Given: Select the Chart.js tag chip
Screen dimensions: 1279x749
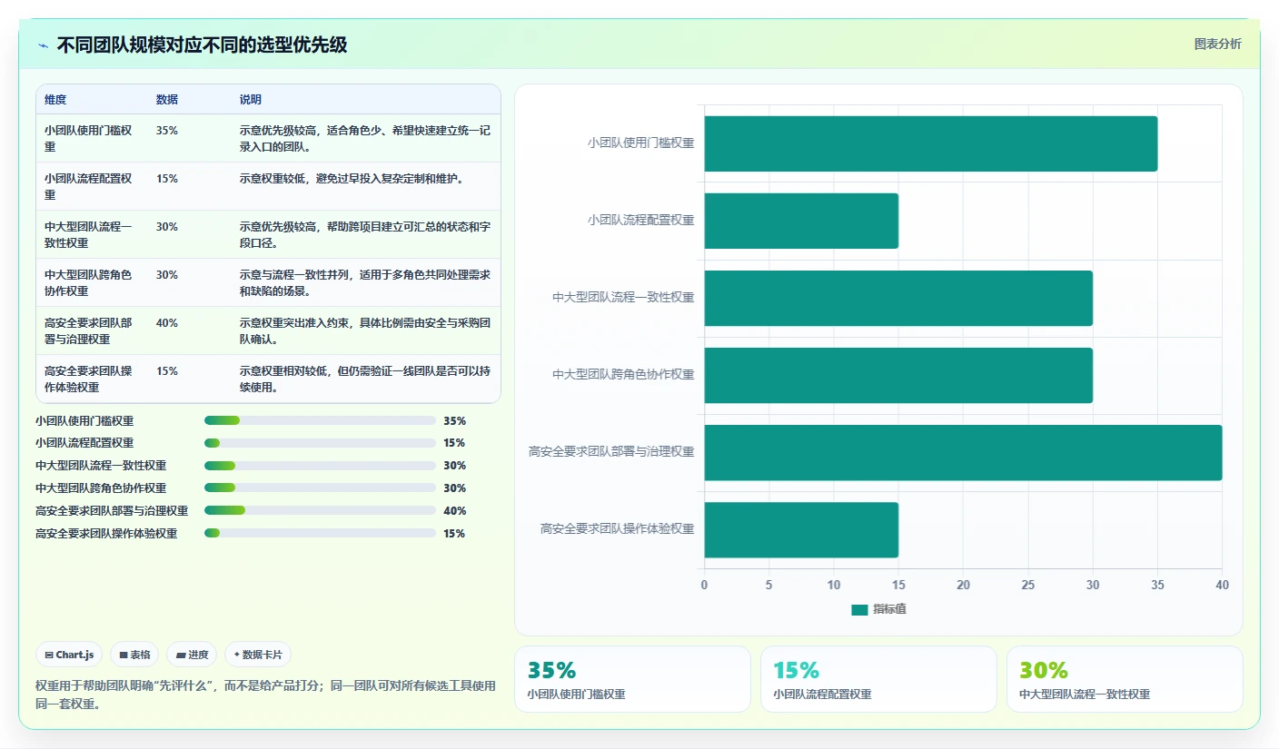Looking at the screenshot, I should [69, 655].
